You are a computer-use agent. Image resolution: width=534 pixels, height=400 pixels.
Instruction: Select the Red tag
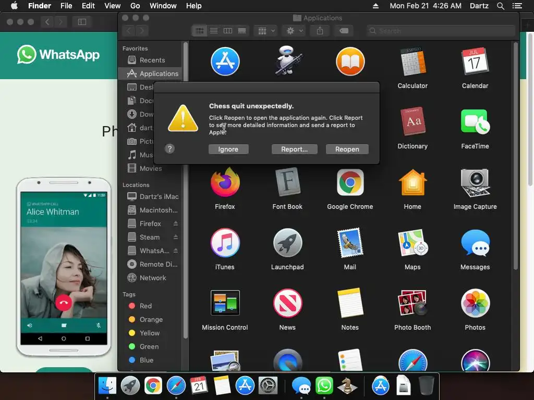pos(150,306)
